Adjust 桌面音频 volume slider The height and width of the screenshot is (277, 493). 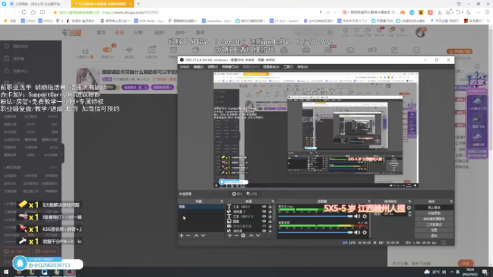click(316, 233)
